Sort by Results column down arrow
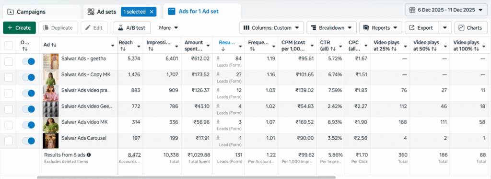 (x=223, y=49)
